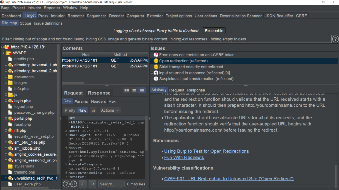Click the host 10.4.128.181 root icon
The width and height of the screenshot is (339, 190).
click(x=7, y=47)
